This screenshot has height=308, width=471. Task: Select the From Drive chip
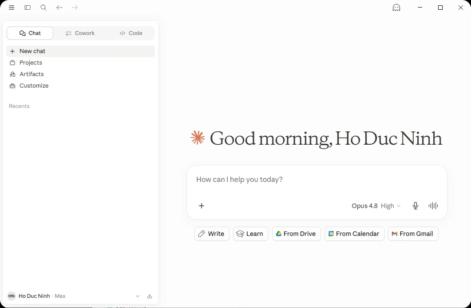[296, 234]
